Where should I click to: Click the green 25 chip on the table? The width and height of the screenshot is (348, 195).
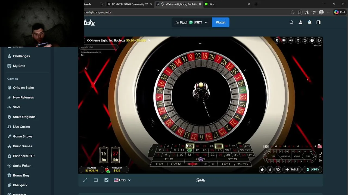[x=189, y=150]
